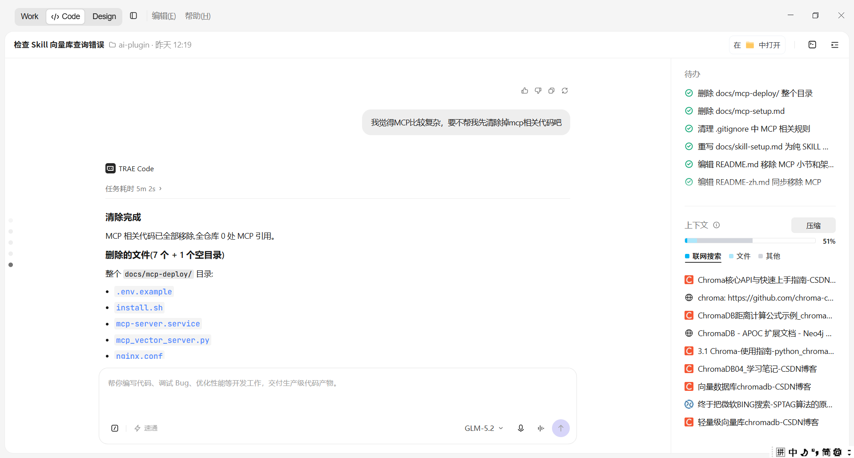The image size is (854, 458).
Task: Open ChromaDB距离计算公式示例 search result
Action: tap(760, 316)
